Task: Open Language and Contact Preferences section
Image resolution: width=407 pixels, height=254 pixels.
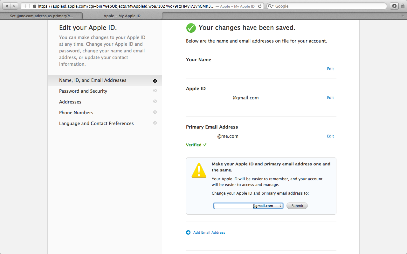Action: coord(105,124)
